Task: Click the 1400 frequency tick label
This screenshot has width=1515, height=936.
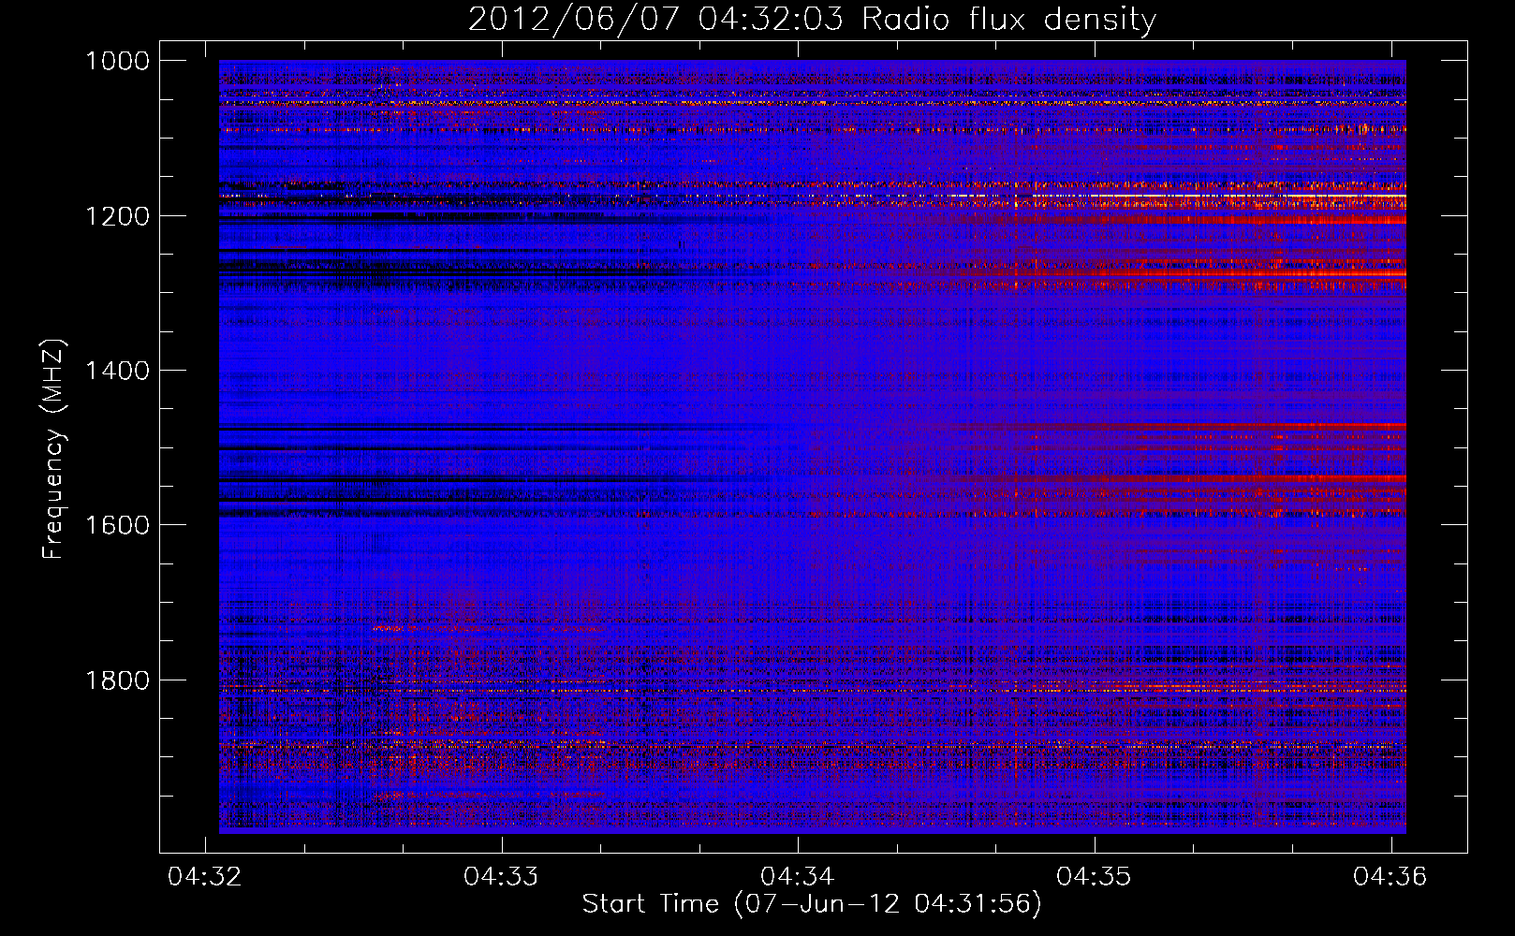Action: click(x=117, y=371)
